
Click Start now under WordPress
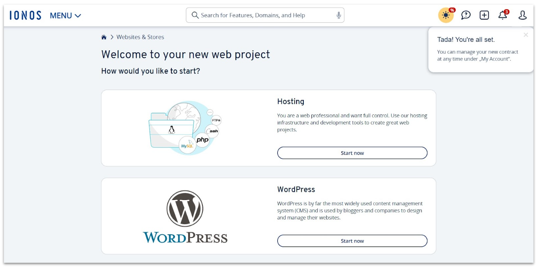(x=352, y=241)
